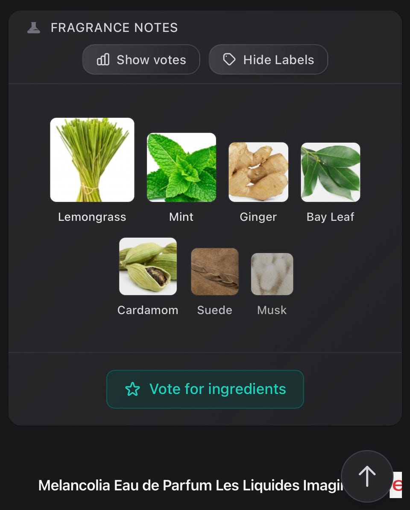Click the Lemongrass text label
Screen dimensions: 410x510
[x=92, y=217]
